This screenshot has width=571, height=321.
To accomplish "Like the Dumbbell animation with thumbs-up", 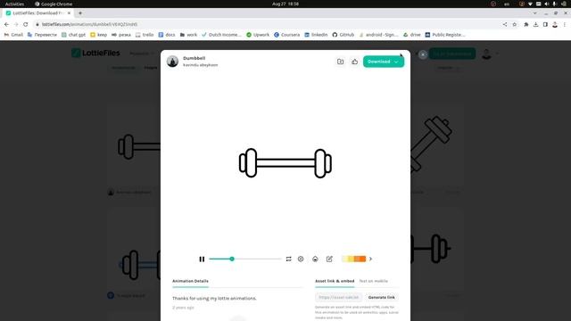I will (355, 62).
